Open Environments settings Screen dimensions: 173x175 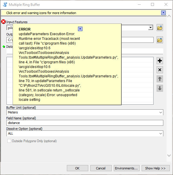click(x=127, y=168)
